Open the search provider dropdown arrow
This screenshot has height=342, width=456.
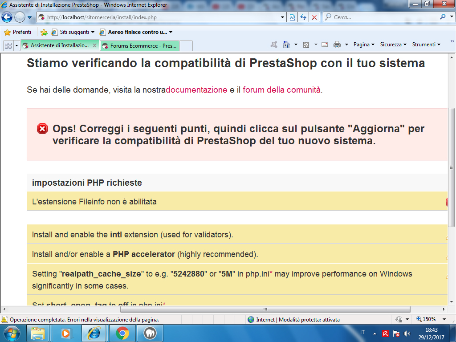(452, 17)
